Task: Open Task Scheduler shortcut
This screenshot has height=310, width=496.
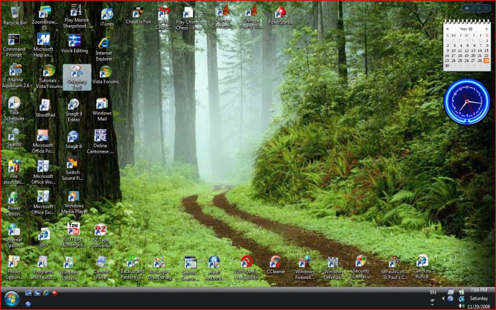Action: point(14,108)
